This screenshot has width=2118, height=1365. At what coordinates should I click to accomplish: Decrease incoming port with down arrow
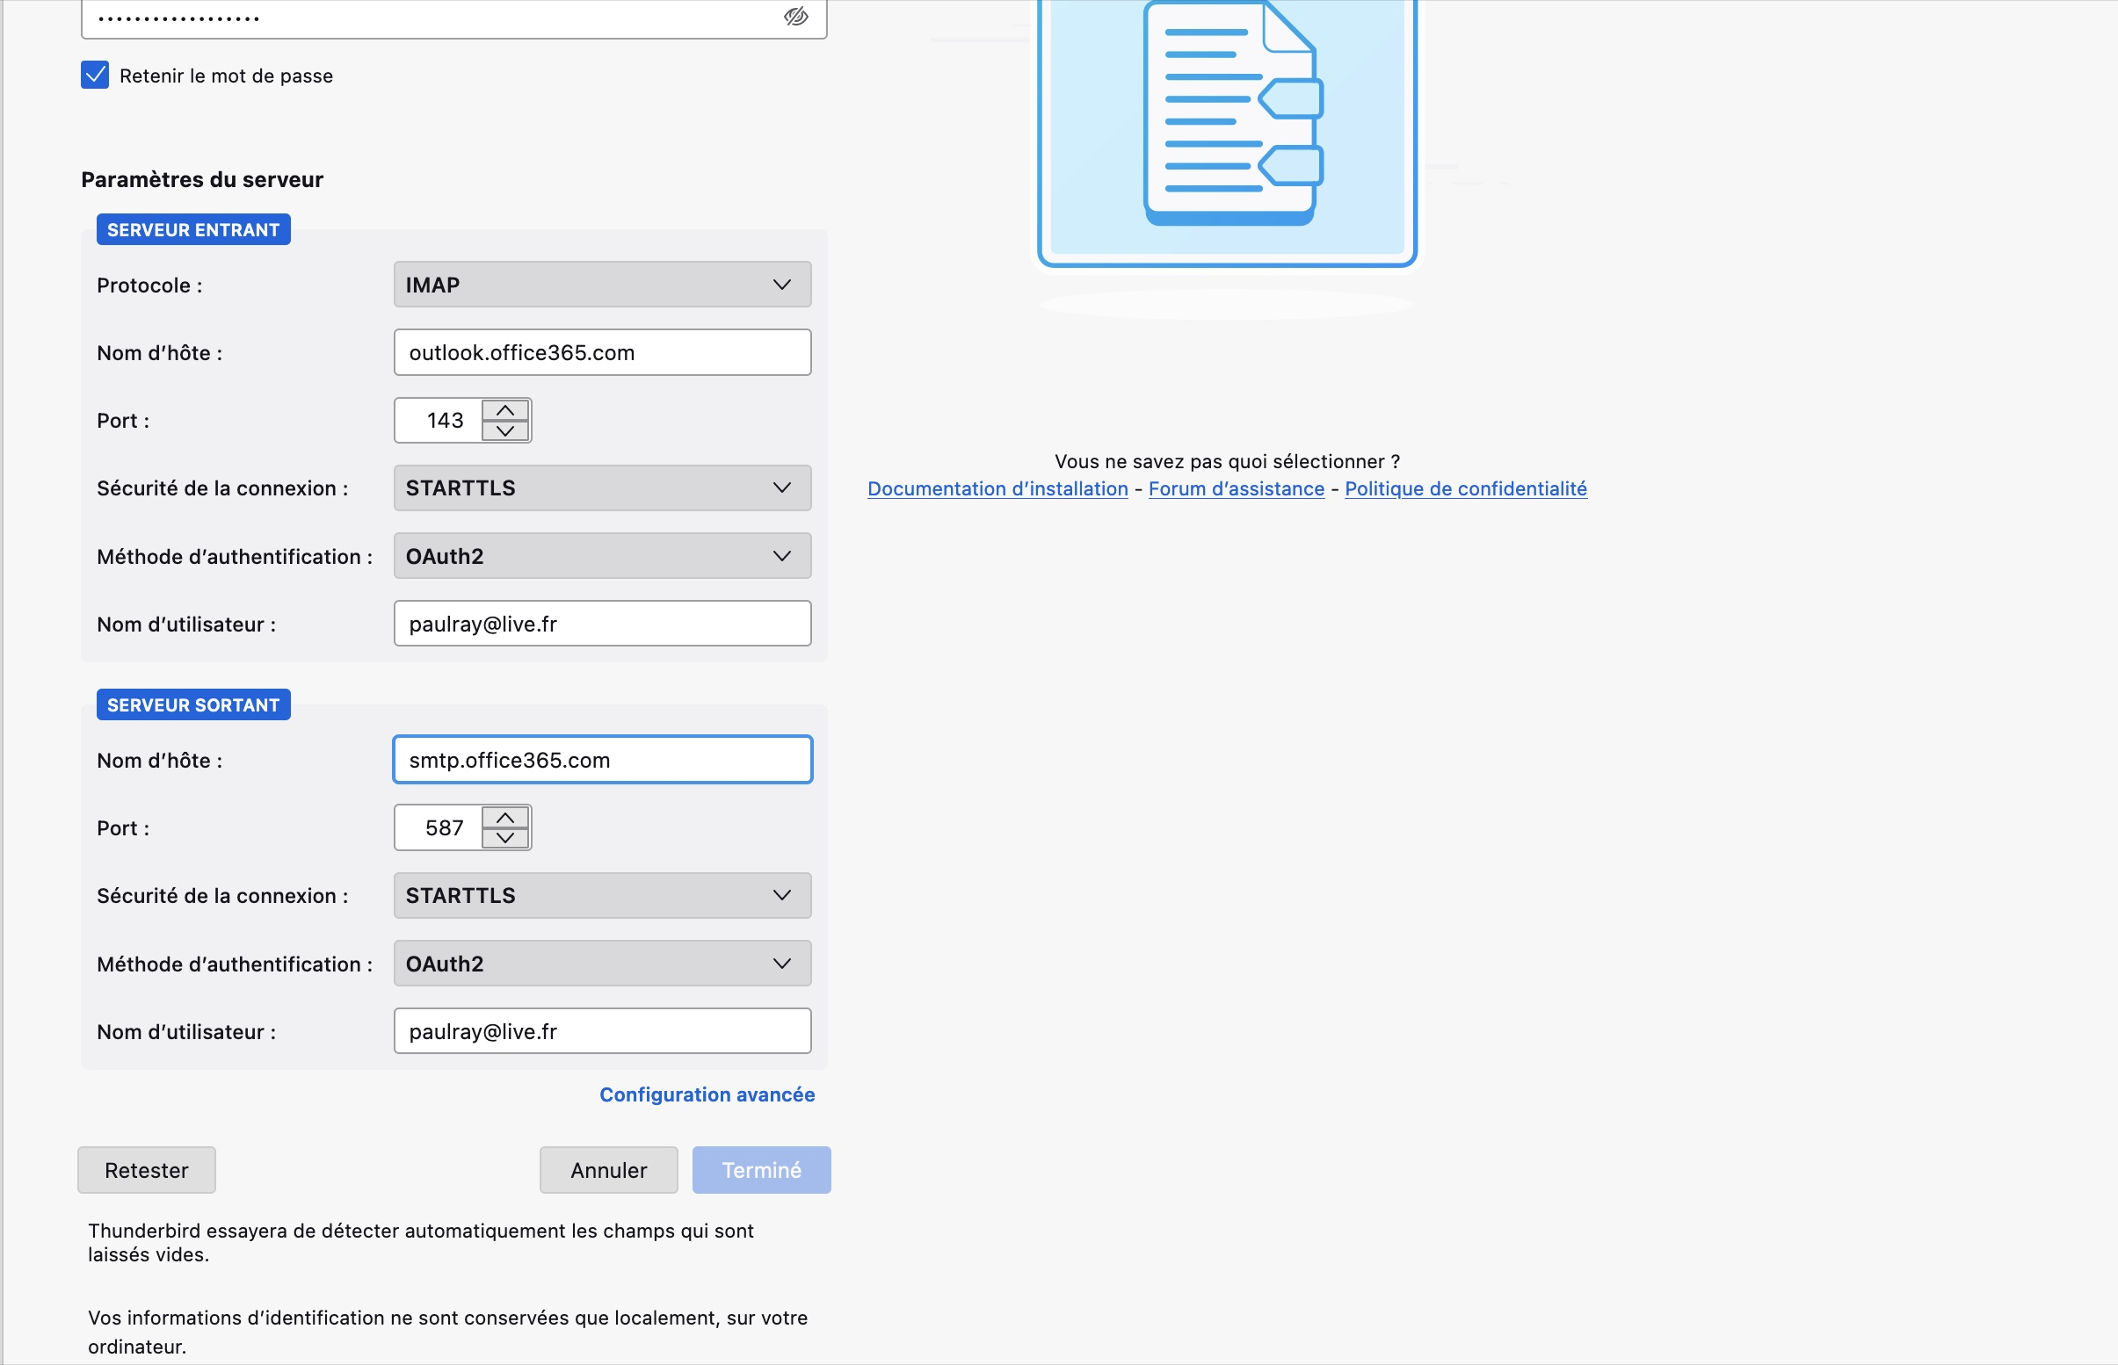(505, 430)
